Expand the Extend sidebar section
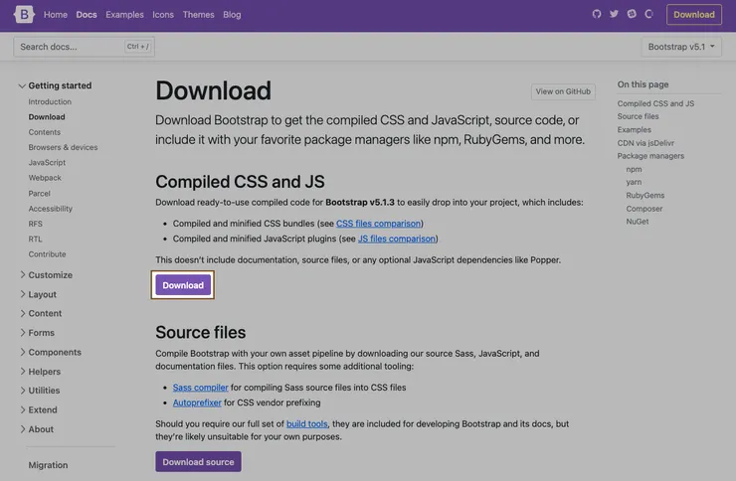736x481 pixels. coord(39,409)
